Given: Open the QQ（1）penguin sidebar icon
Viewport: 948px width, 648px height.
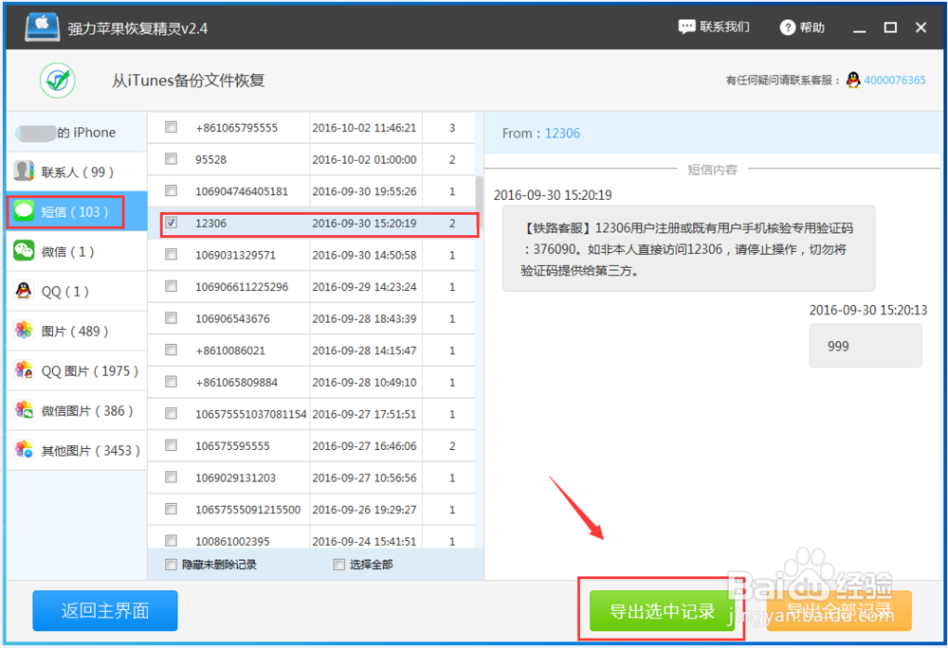Looking at the screenshot, I should pos(23,291).
